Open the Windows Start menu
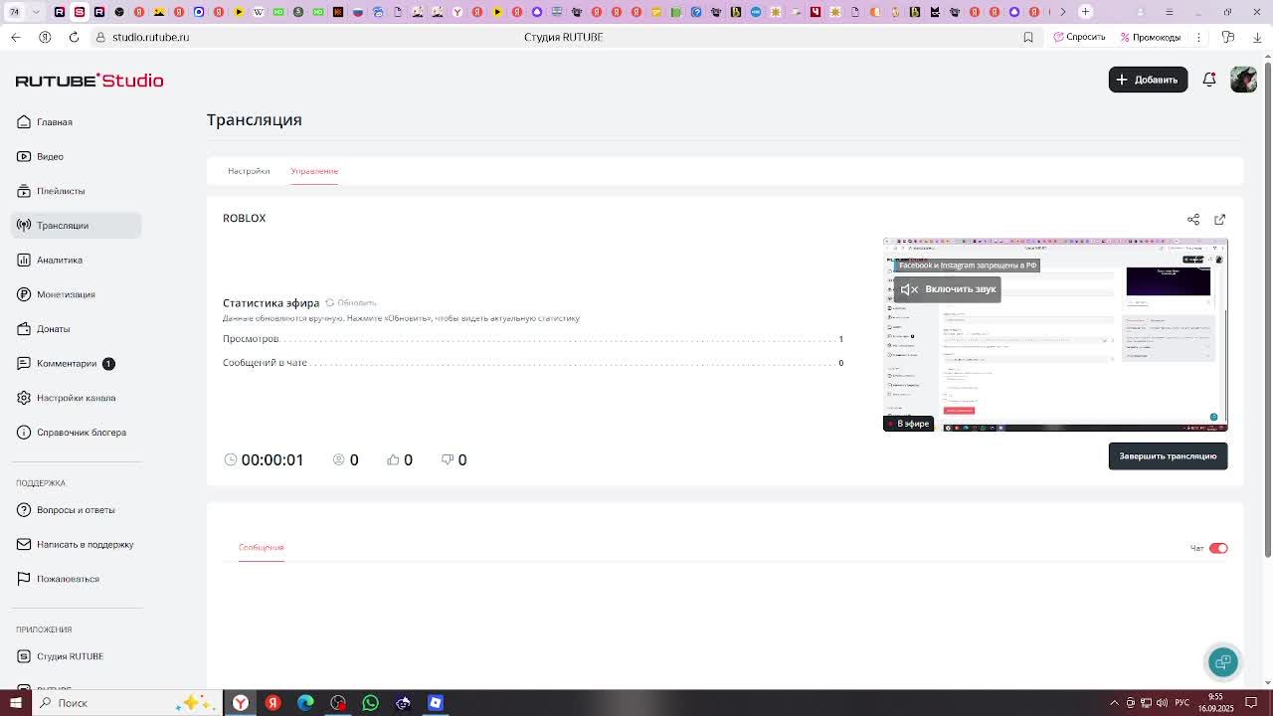The image size is (1273, 716). pos(15,703)
